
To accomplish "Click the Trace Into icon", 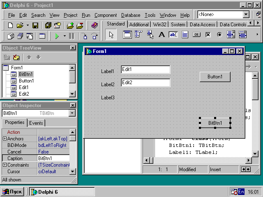I will point(85,36).
